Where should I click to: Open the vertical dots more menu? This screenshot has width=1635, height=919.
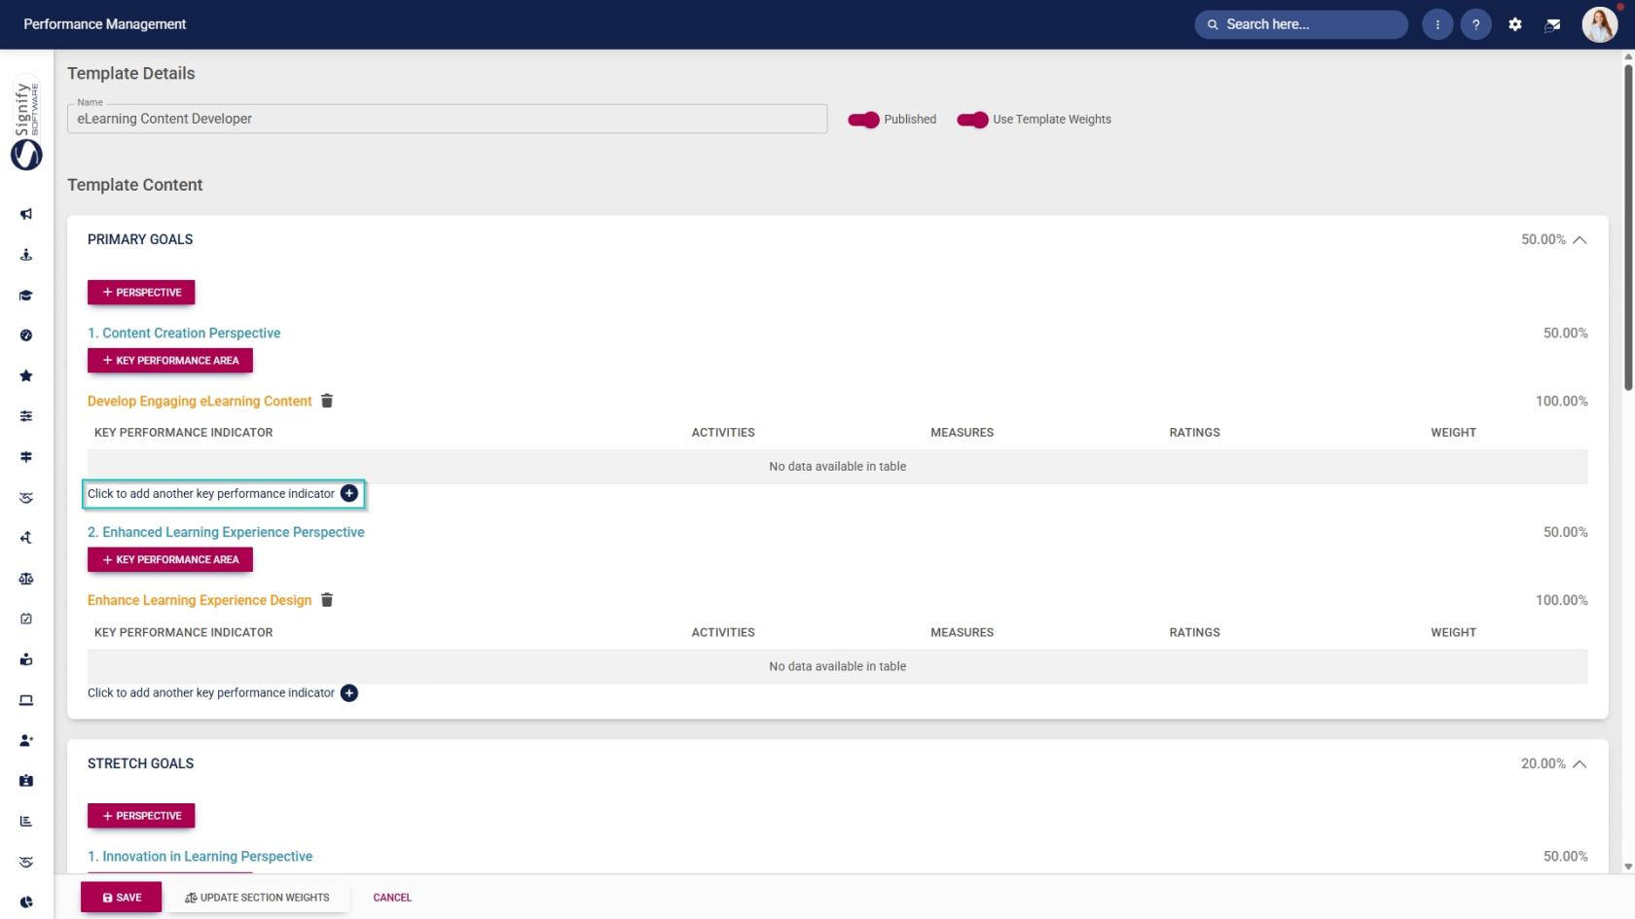pos(1437,24)
